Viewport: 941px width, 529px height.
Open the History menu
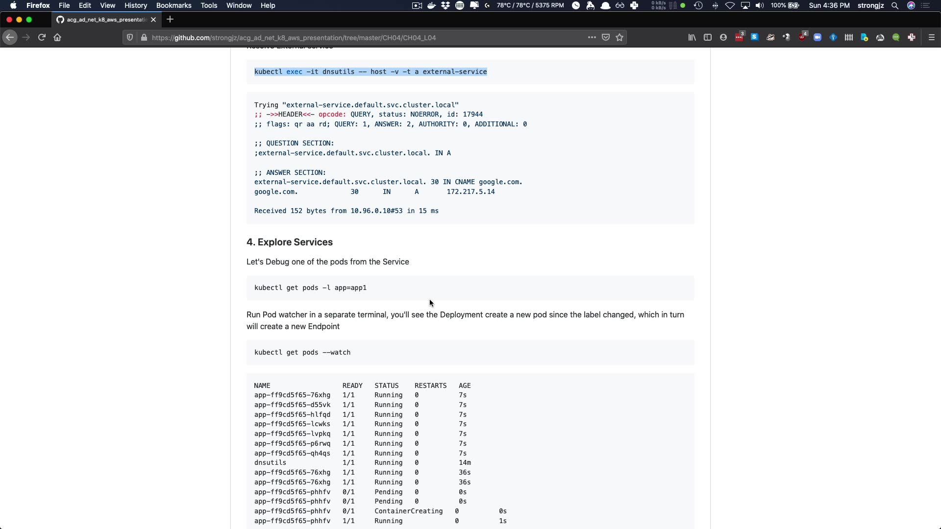point(135,5)
